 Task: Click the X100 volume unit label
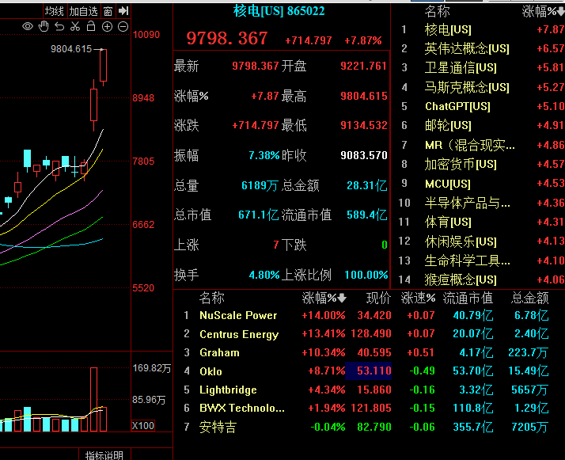pos(143,426)
